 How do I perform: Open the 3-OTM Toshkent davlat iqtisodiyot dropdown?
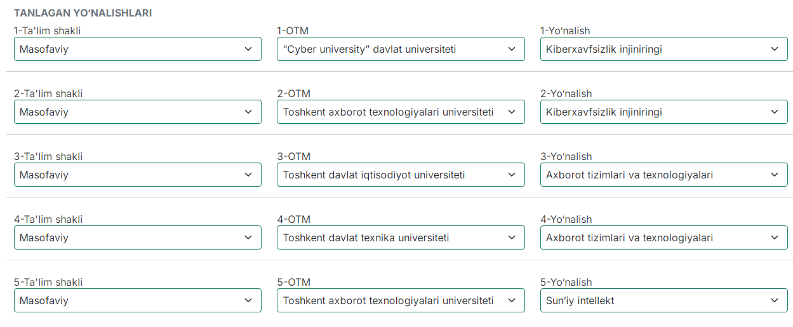pyautogui.click(x=401, y=175)
